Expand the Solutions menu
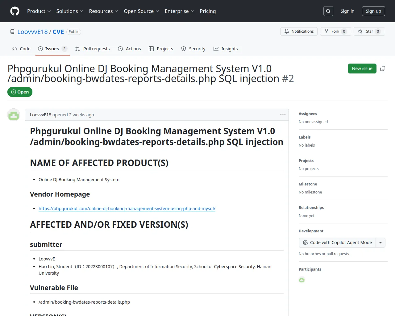 [70, 11]
